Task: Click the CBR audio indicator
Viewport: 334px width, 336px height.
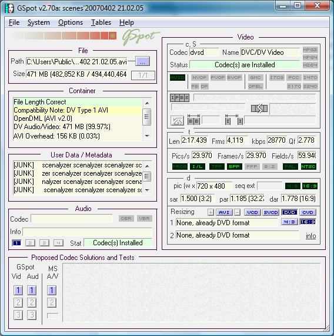Action: pyautogui.click(x=126, y=218)
